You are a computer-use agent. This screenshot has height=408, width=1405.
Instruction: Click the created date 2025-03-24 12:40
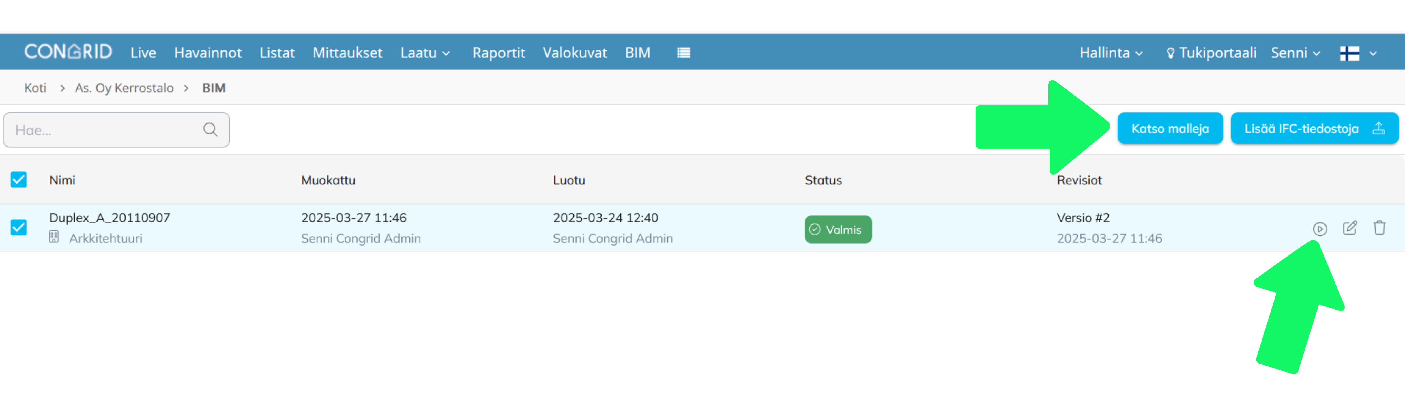pos(605,218)
